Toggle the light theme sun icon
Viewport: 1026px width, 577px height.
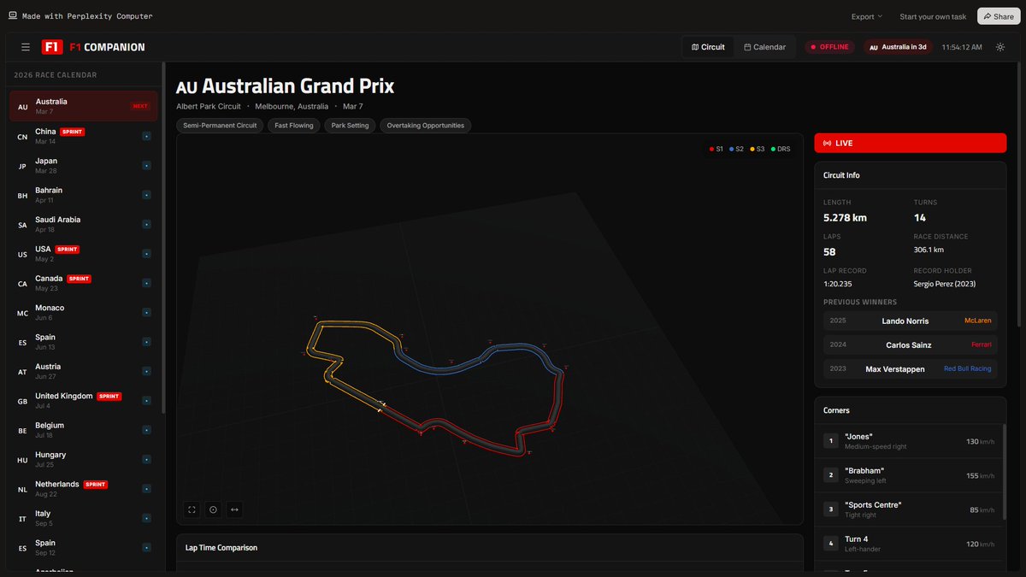[1000, 47]
